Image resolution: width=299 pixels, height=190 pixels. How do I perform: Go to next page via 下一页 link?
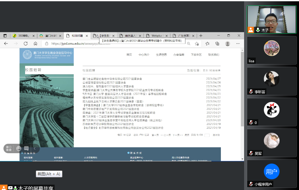[178, 135]
